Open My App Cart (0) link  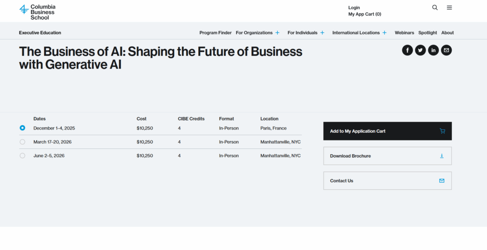click(x=365, y=14)
